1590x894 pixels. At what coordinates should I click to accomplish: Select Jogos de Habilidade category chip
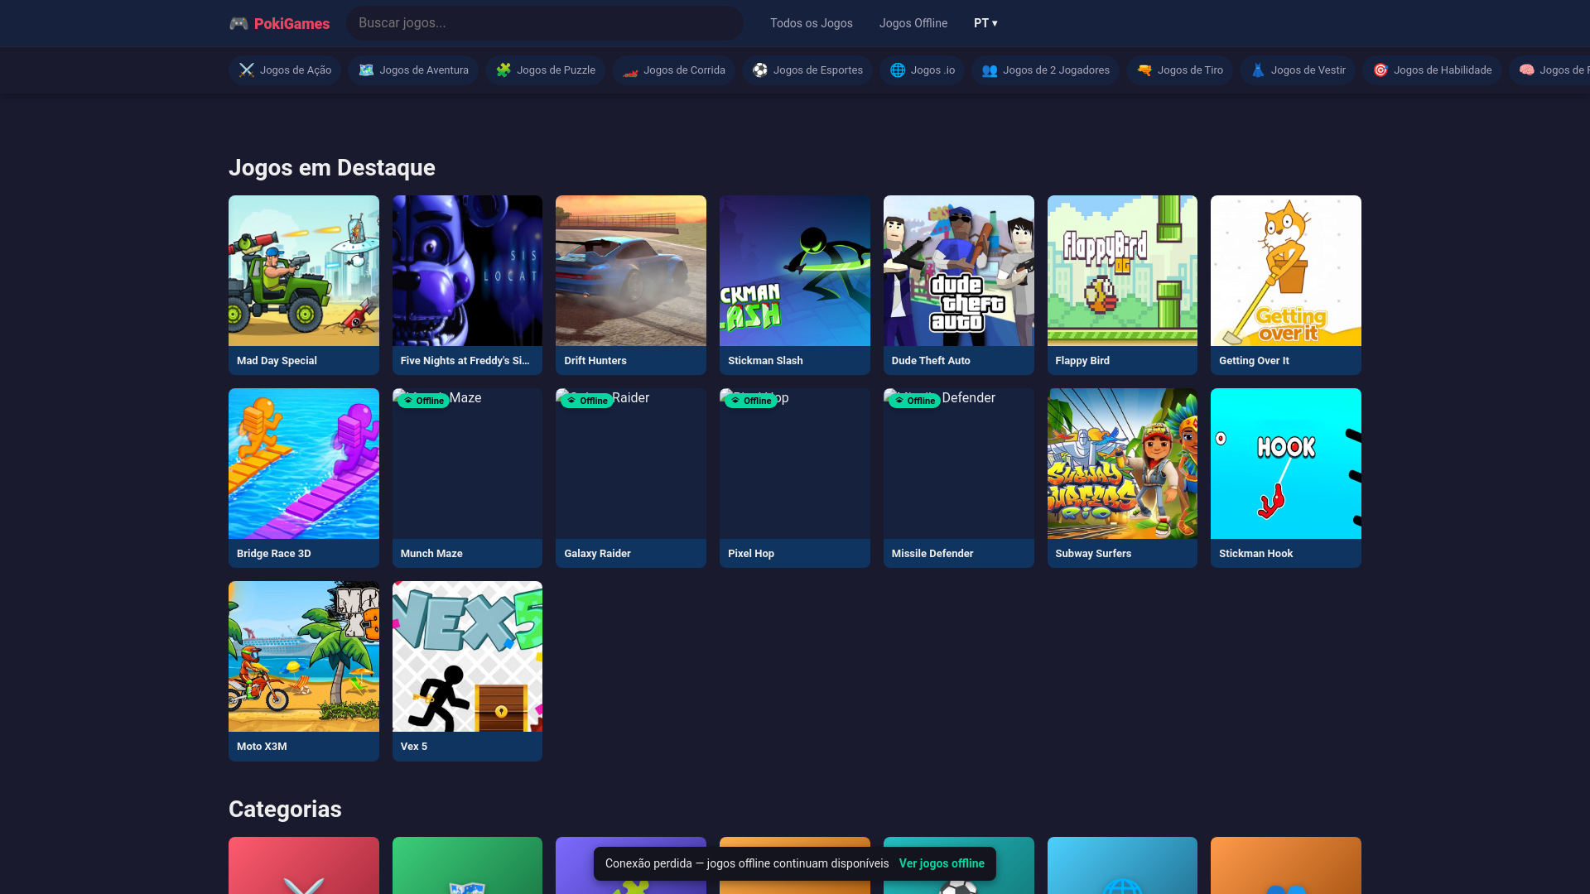pos(1433,70)
